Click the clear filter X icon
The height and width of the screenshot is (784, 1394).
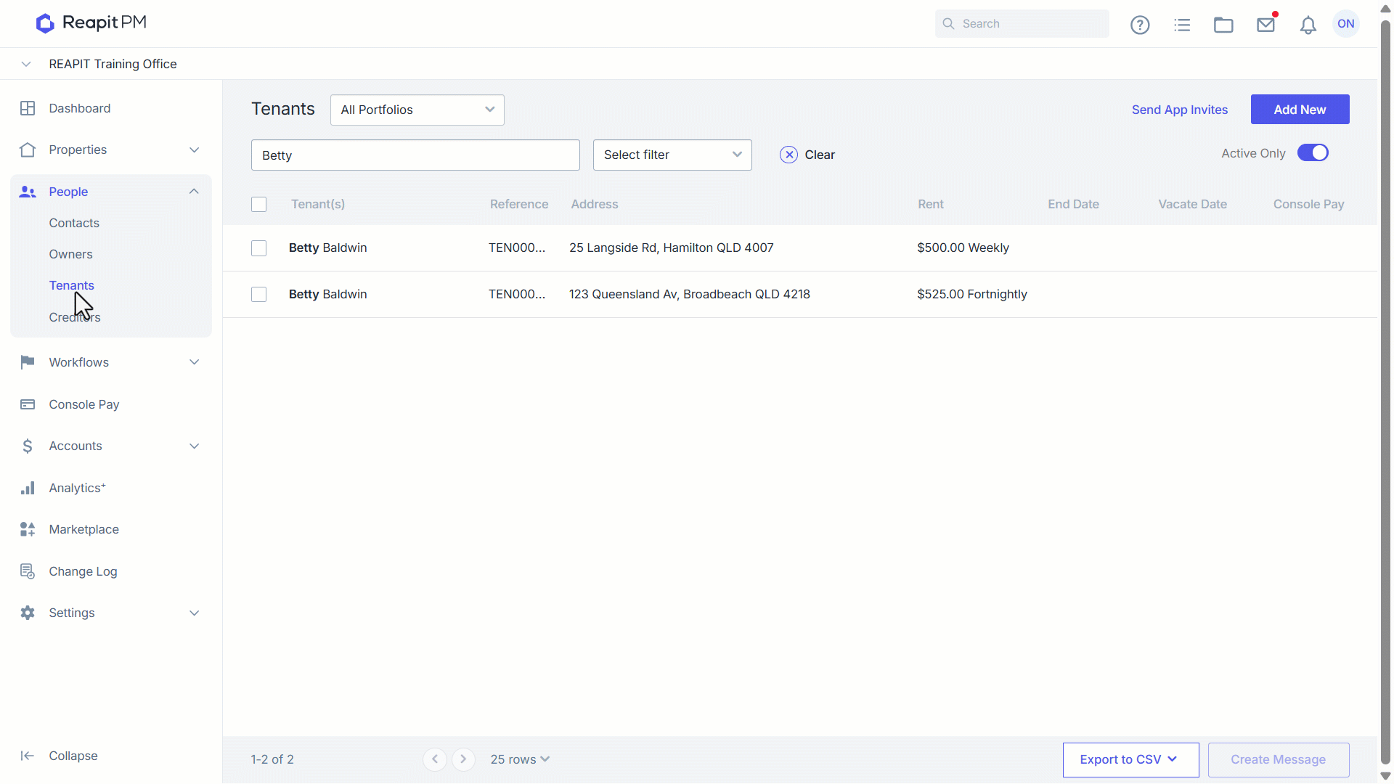pos(788,155)
